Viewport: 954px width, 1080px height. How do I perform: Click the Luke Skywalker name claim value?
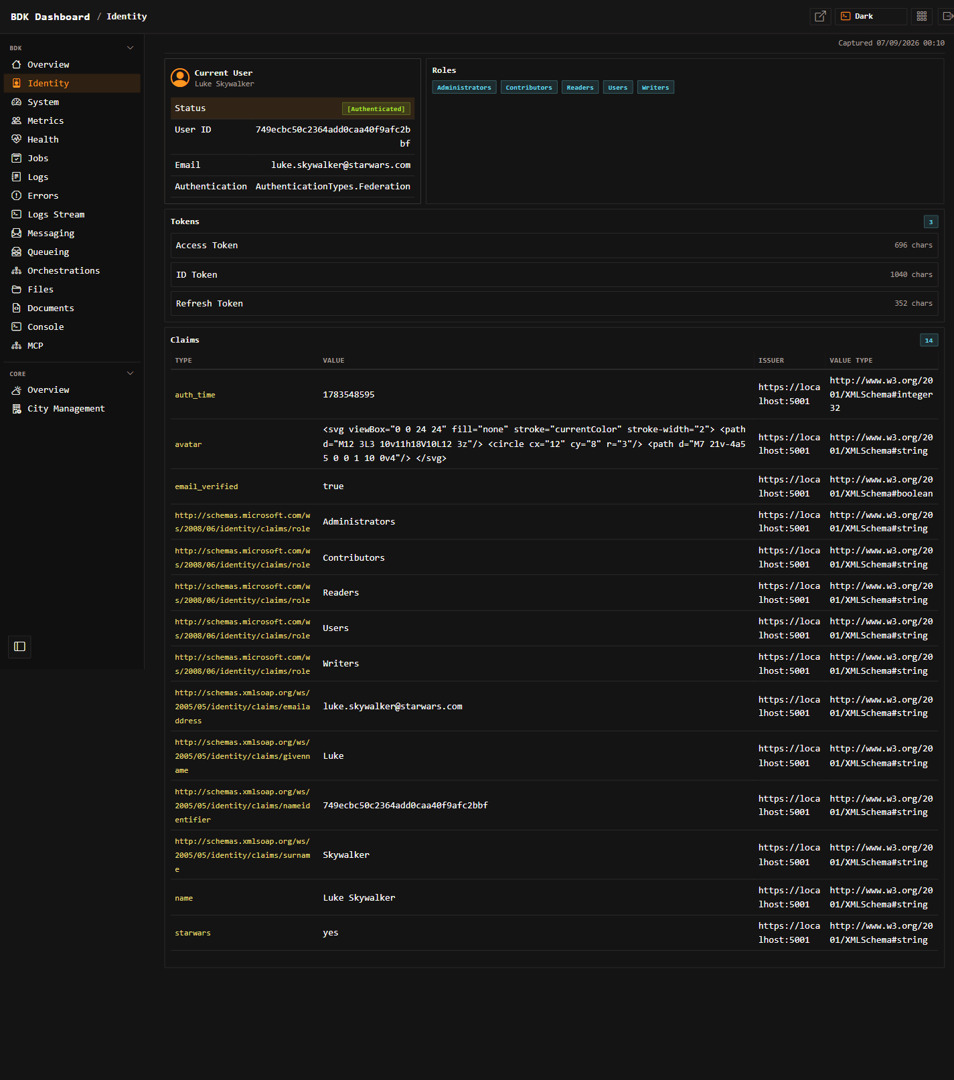click(359, 898)
